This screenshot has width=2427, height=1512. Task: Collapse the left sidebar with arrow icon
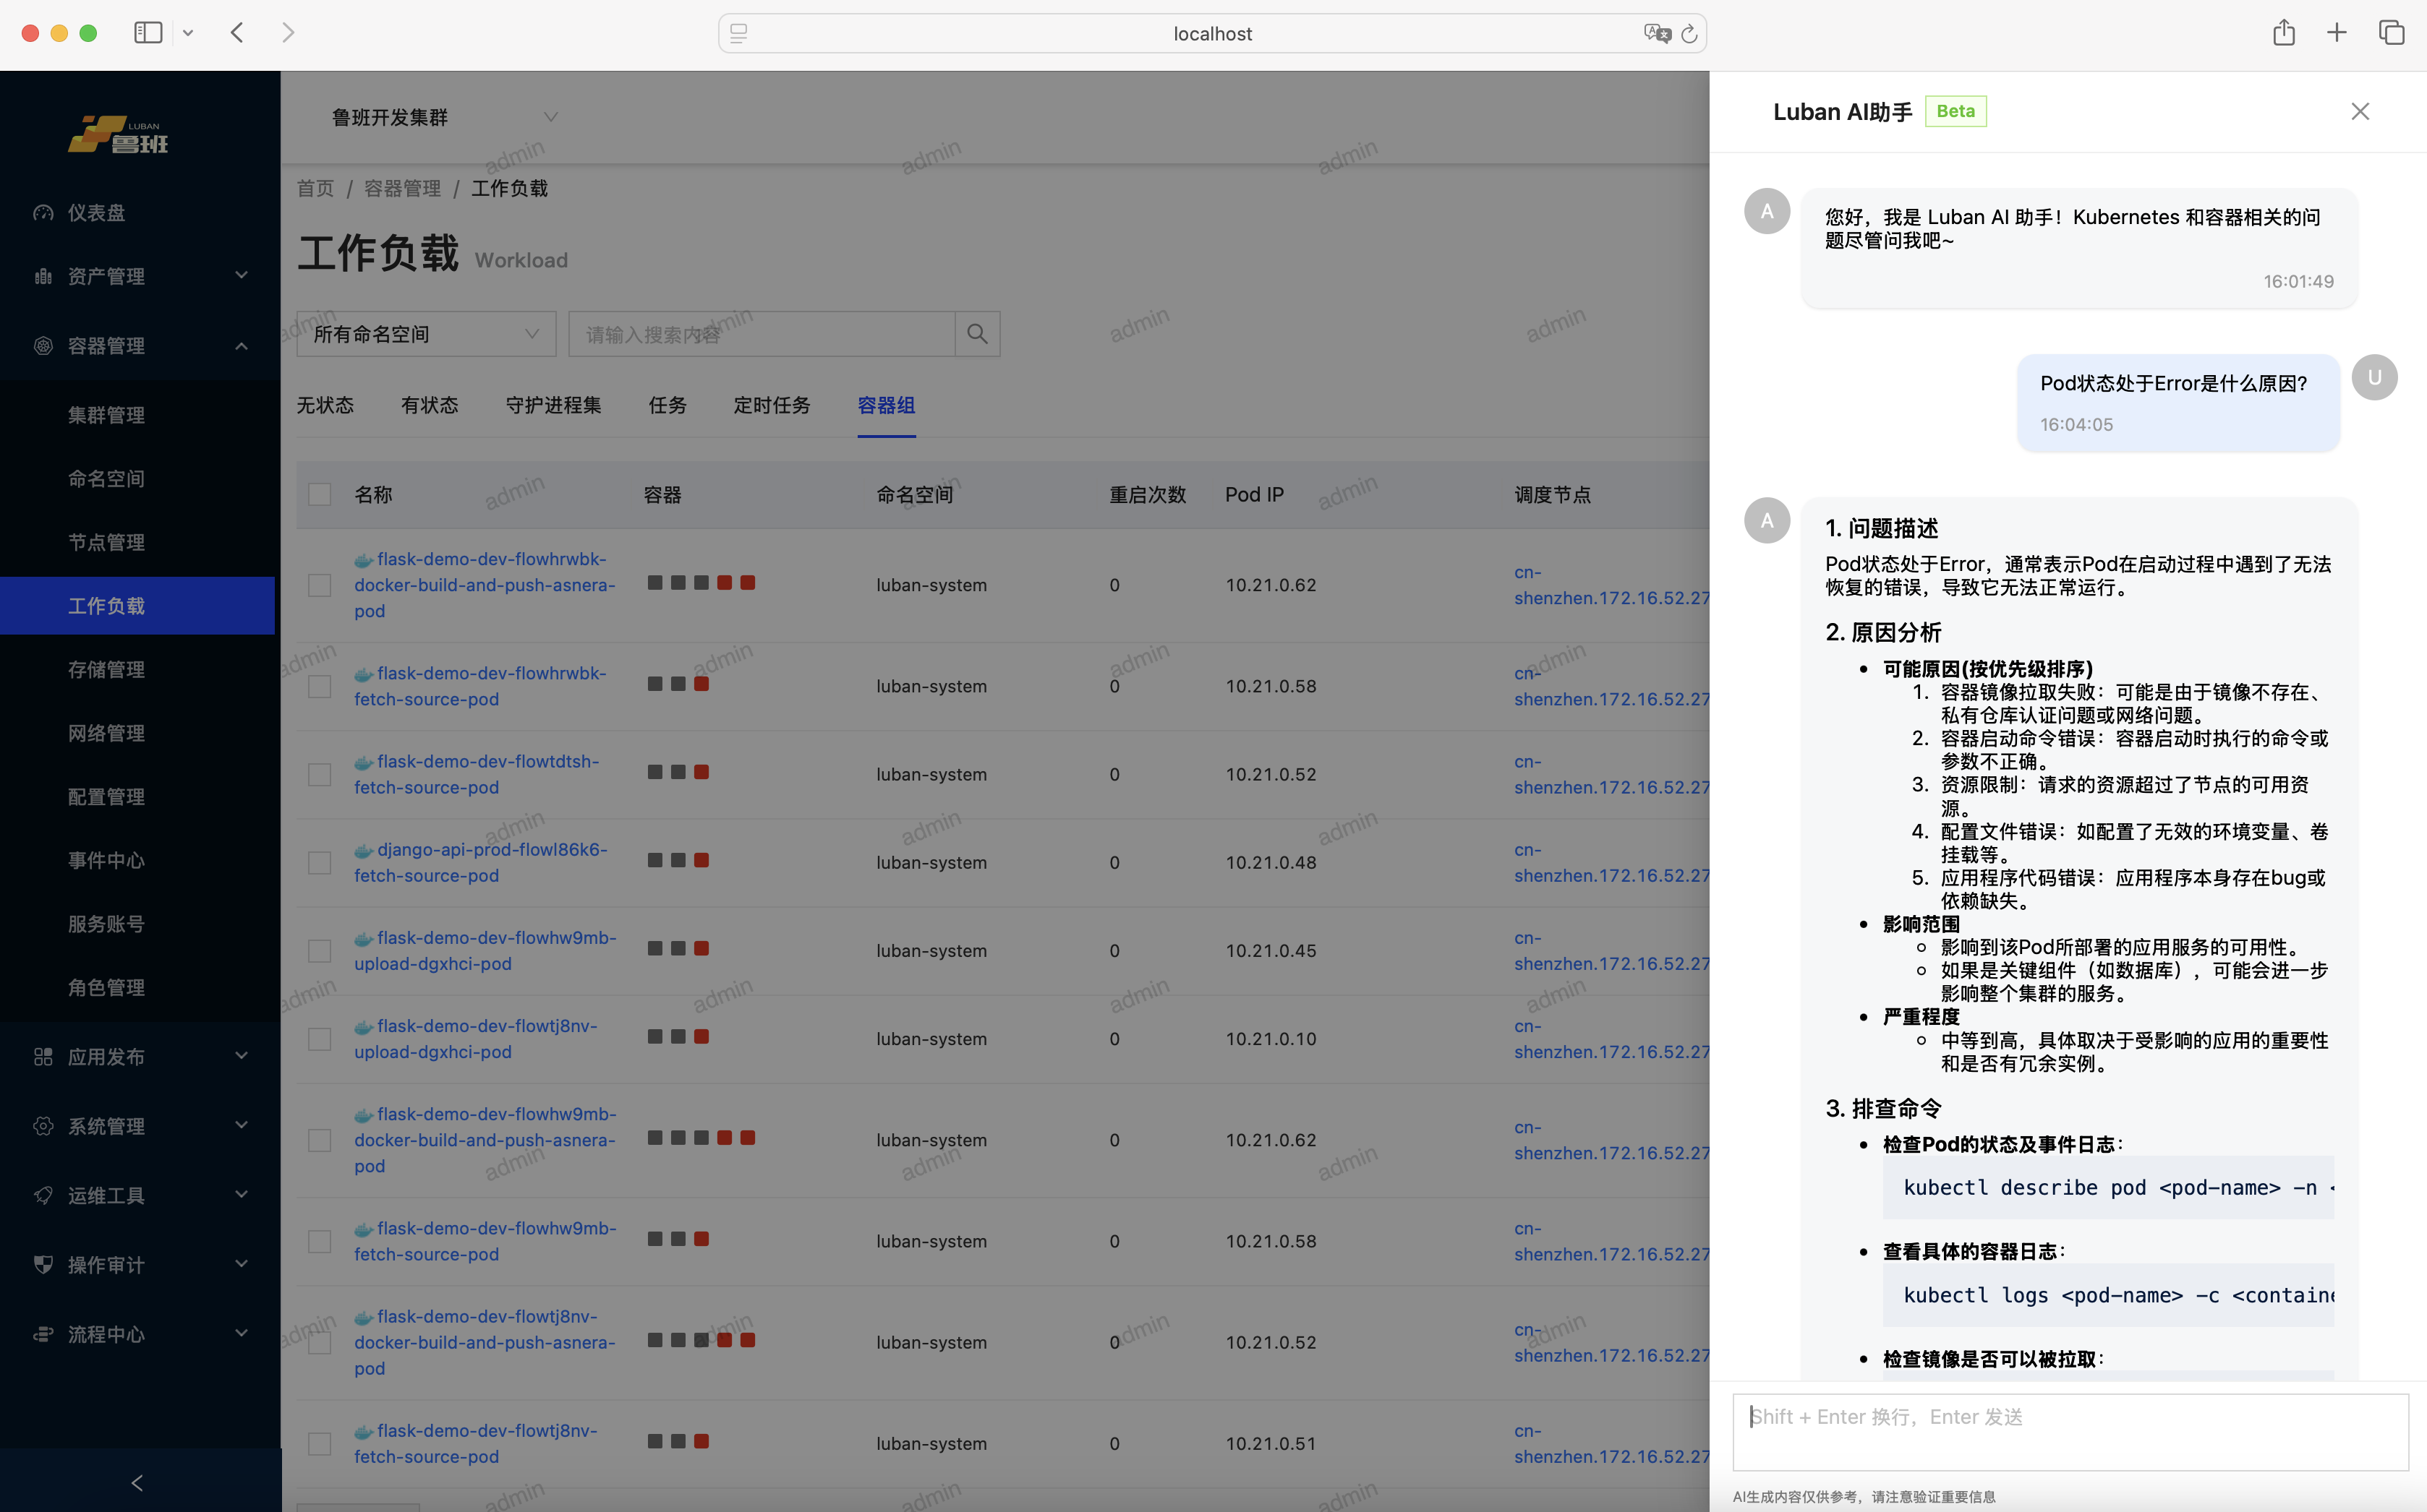tap(138, 1482)
